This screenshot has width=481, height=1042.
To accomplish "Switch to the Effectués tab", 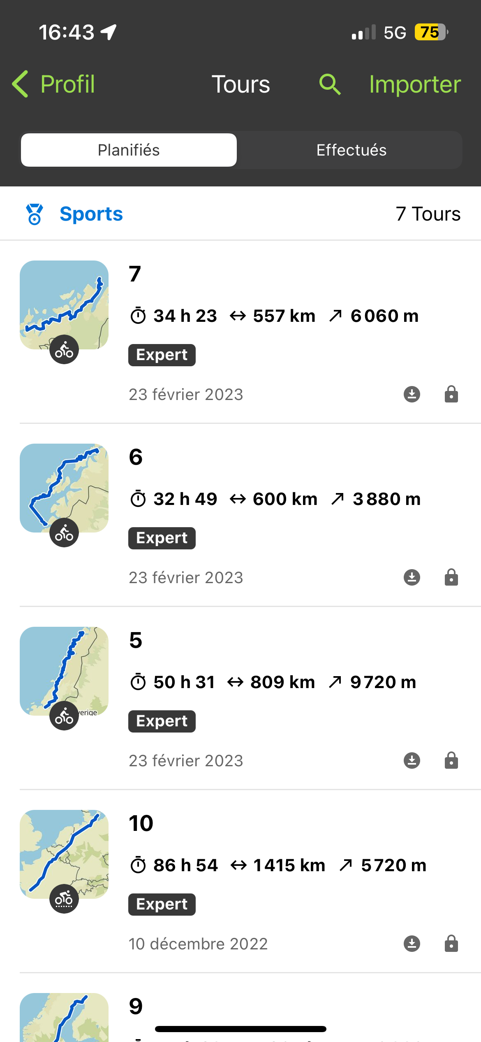I will [x=351, y=150].
